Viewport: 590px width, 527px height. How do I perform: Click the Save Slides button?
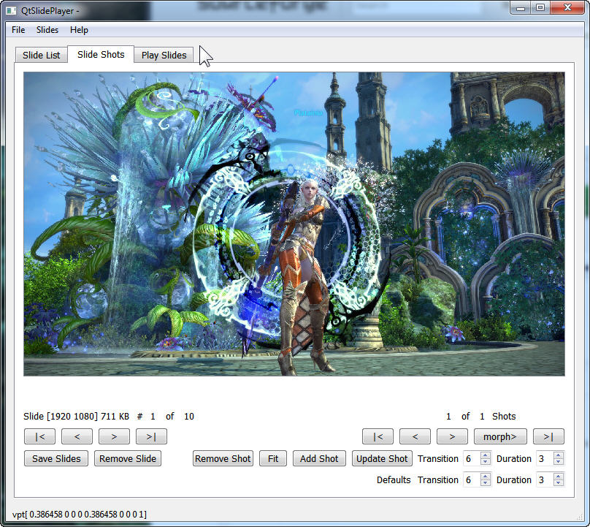pyautogui.click(x=56, y=458)
